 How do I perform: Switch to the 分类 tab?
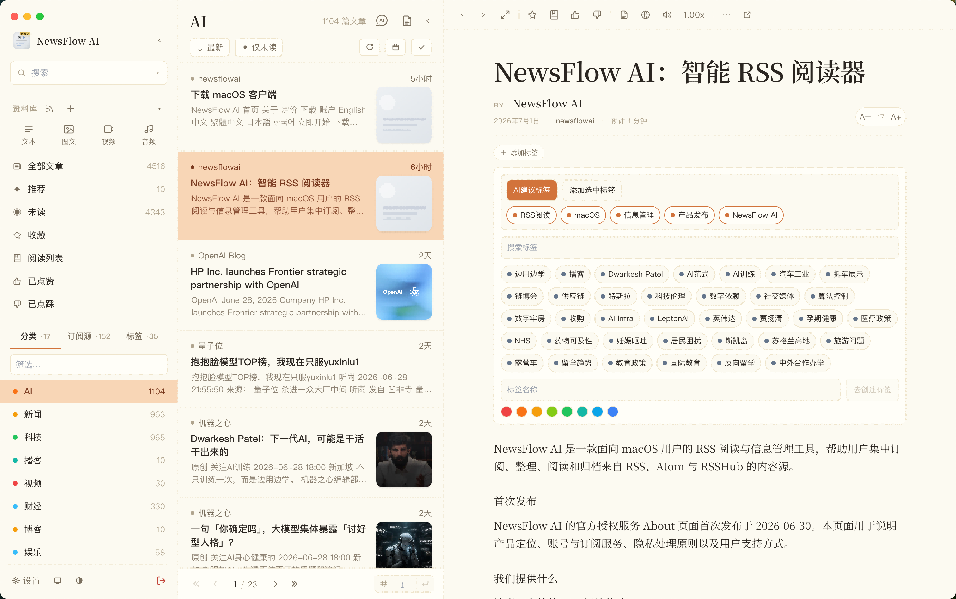click(36, 336)
